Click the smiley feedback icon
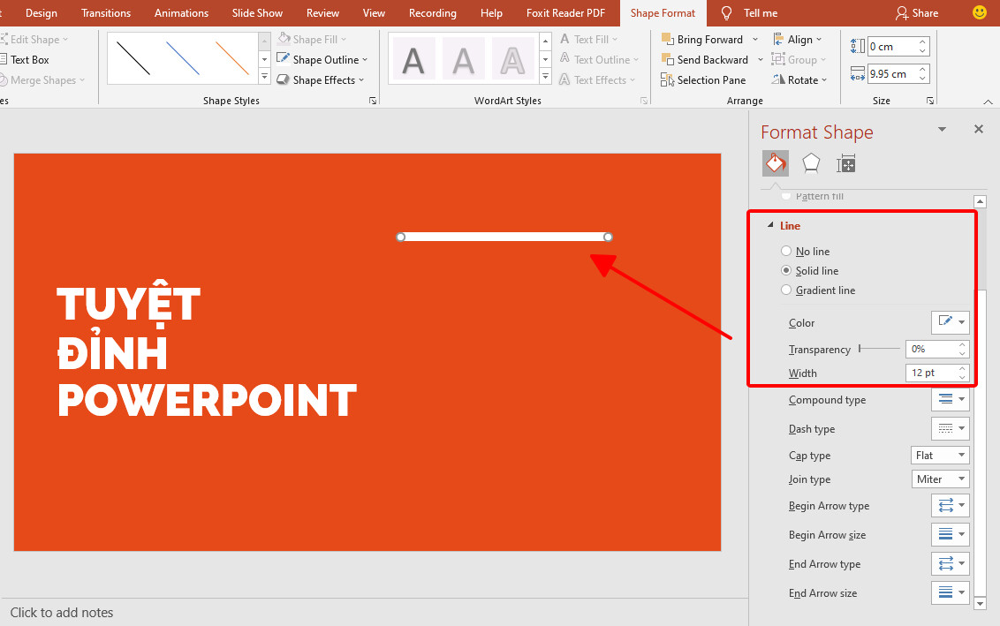Screen dimensions: 1000x626 pyautogui.click(x=980, y=12)
